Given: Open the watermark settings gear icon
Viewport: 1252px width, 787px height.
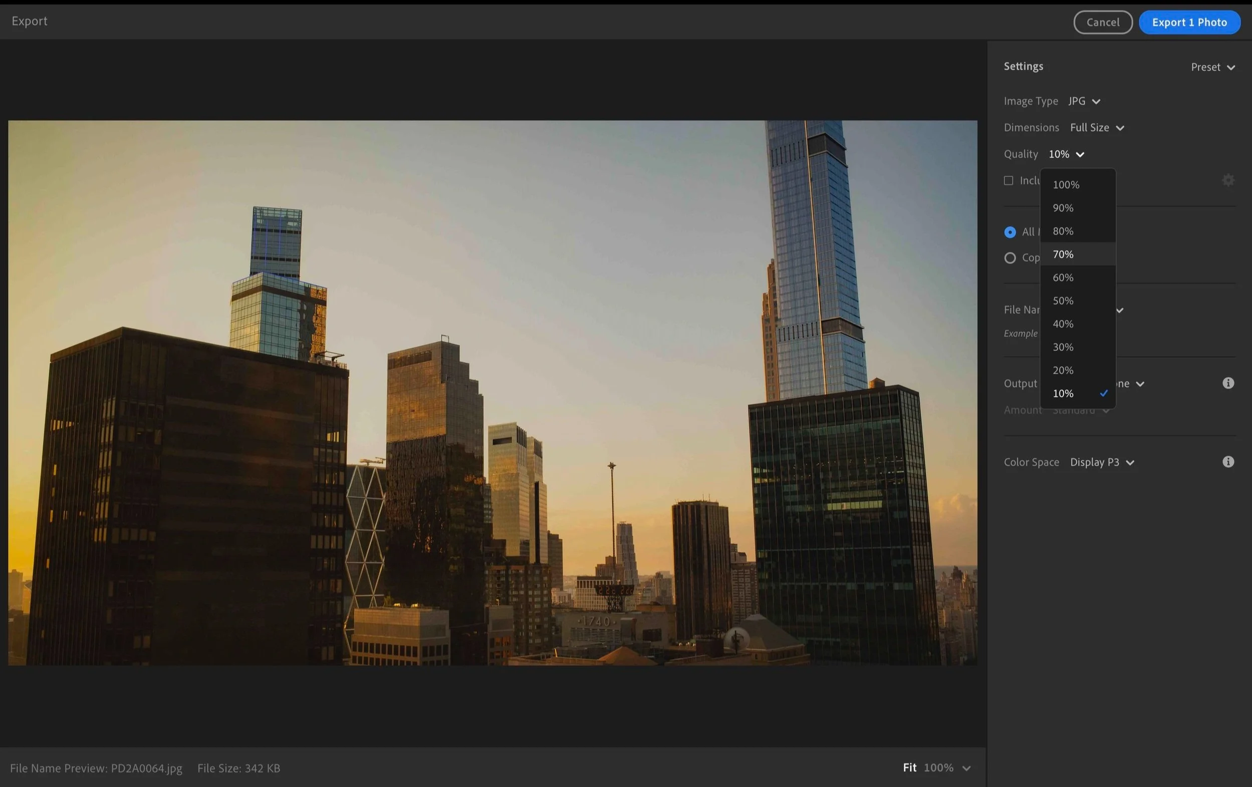Looking at the screenshot, I should click(1228, 179).
